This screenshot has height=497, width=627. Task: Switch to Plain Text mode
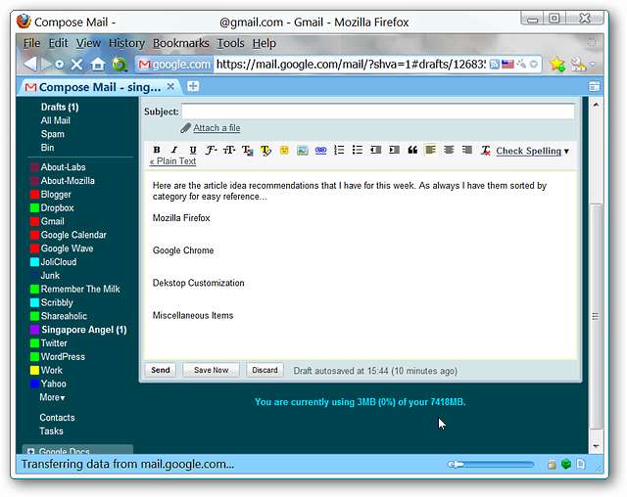172,162
